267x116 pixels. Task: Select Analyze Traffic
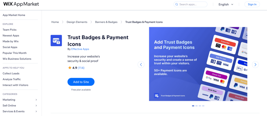[12, 79]
